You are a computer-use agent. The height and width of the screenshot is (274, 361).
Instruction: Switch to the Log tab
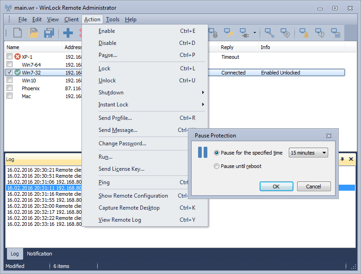coord(14,254)
